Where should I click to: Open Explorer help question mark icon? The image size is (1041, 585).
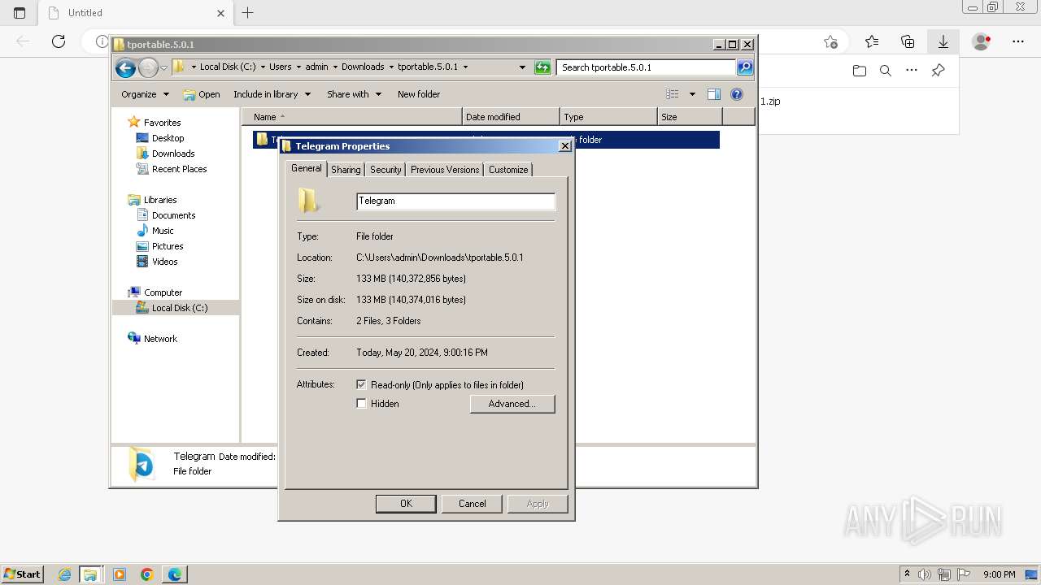pos(737,94)
